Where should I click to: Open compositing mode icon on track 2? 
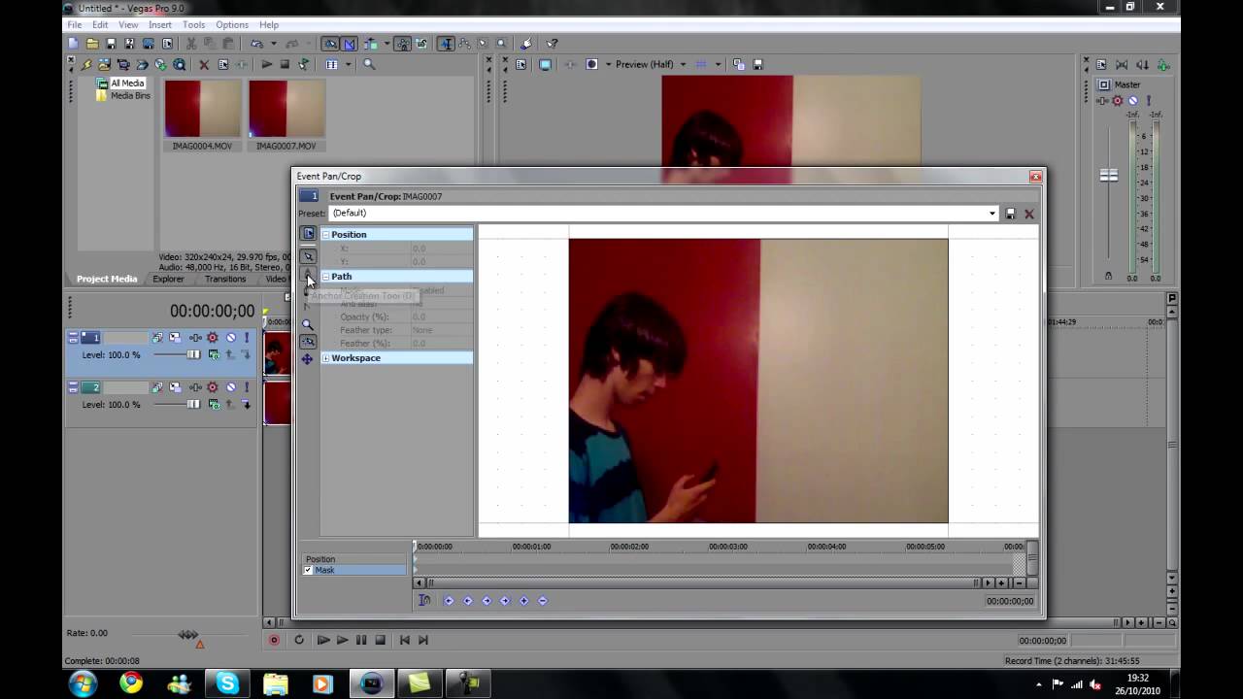(213, 405)
